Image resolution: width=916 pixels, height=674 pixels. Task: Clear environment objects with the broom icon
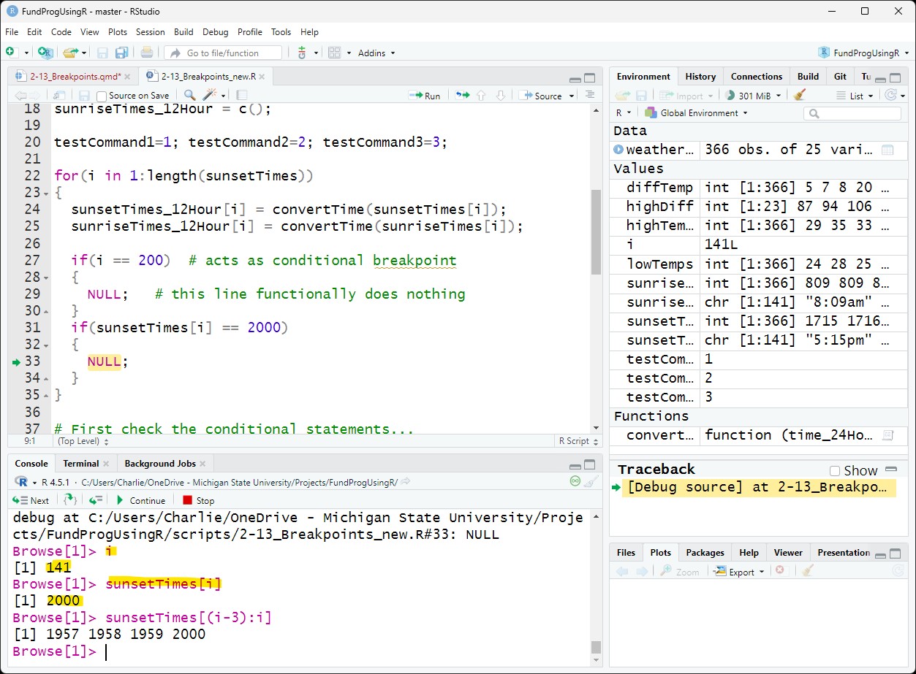coord(799,95)
